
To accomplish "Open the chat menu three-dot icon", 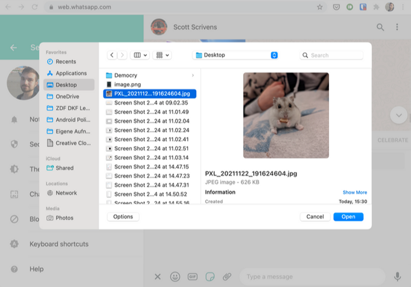I will 397,27.
